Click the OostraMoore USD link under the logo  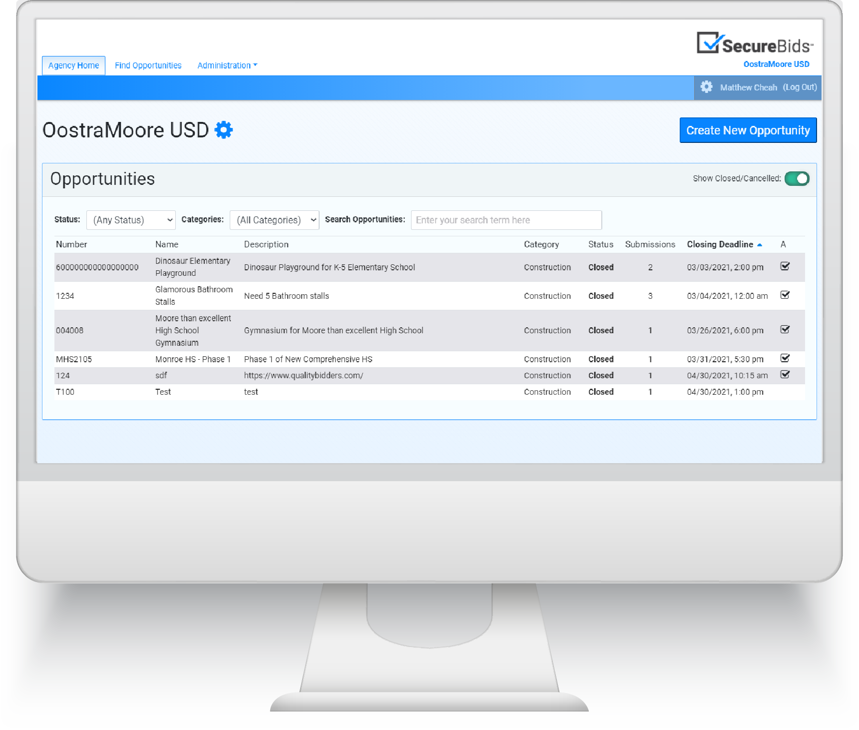pos(776,64)
